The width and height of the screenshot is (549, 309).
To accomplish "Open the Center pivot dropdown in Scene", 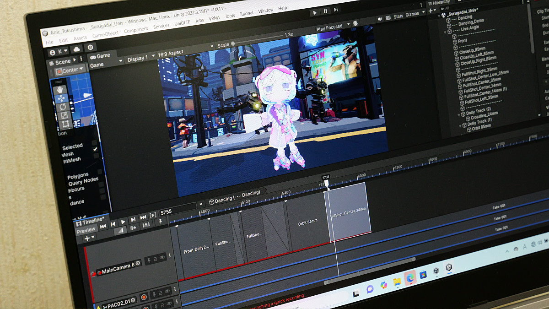I will pyautogui.click(x=70, y=70).
